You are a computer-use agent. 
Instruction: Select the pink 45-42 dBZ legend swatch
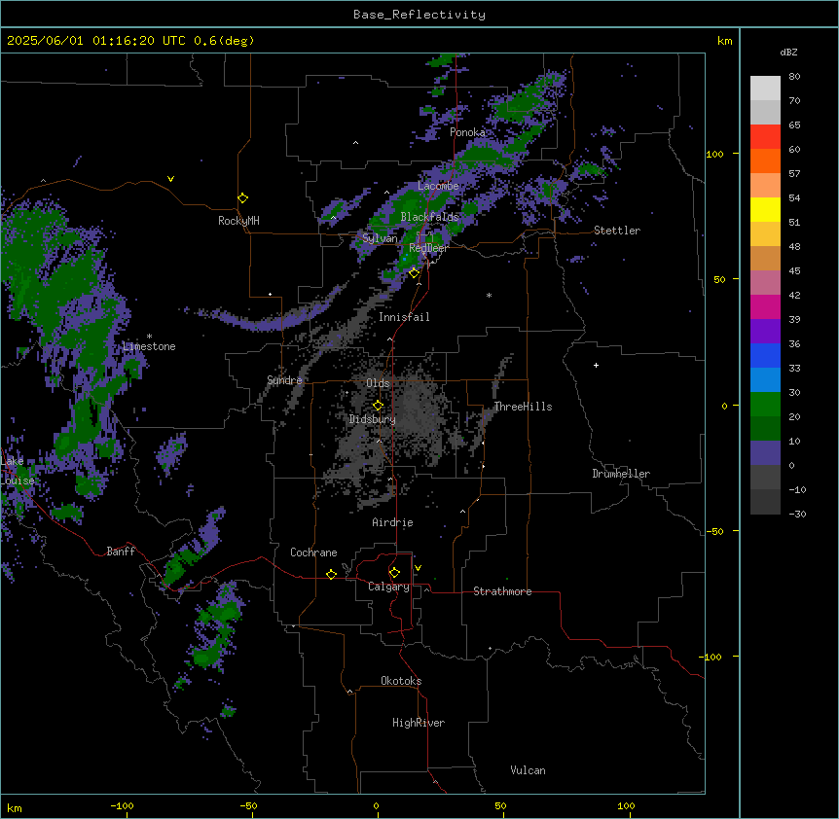pyautogui.click(x=765, y=283)
